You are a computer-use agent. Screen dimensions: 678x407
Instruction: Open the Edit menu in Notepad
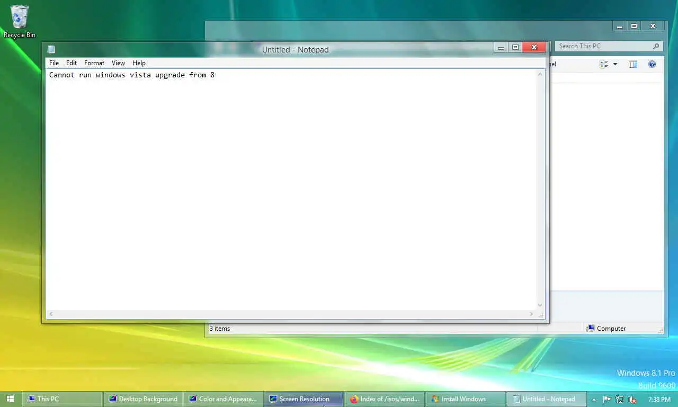tap(72, 63)
